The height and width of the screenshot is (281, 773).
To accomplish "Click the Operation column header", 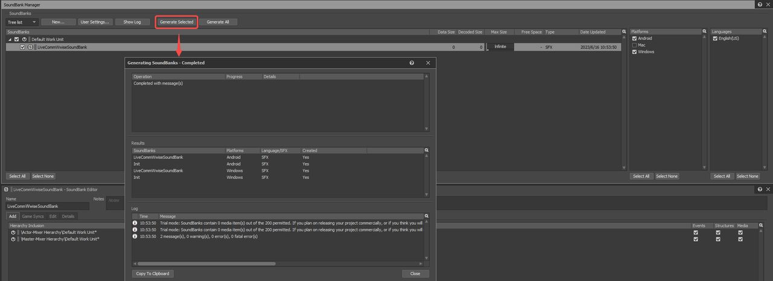I will [x=178, y=77].
